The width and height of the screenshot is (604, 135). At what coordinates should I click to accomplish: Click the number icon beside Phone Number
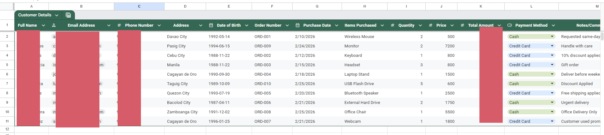click(x=119, y=25)
